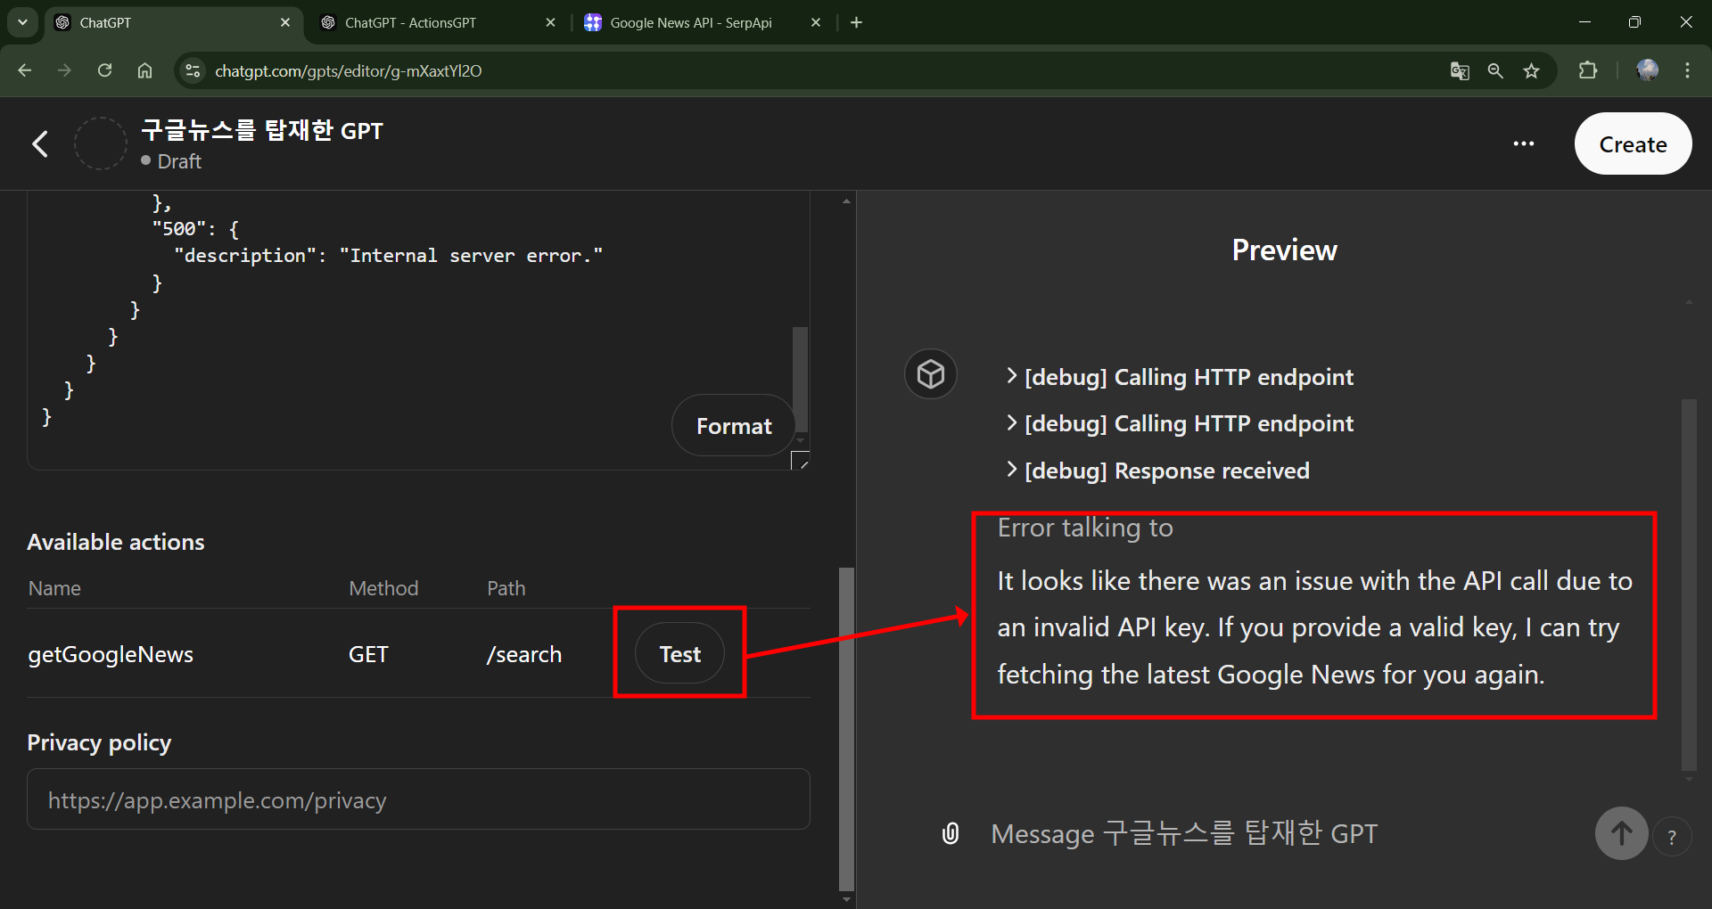Open the browser home page

tap(144, 70)
